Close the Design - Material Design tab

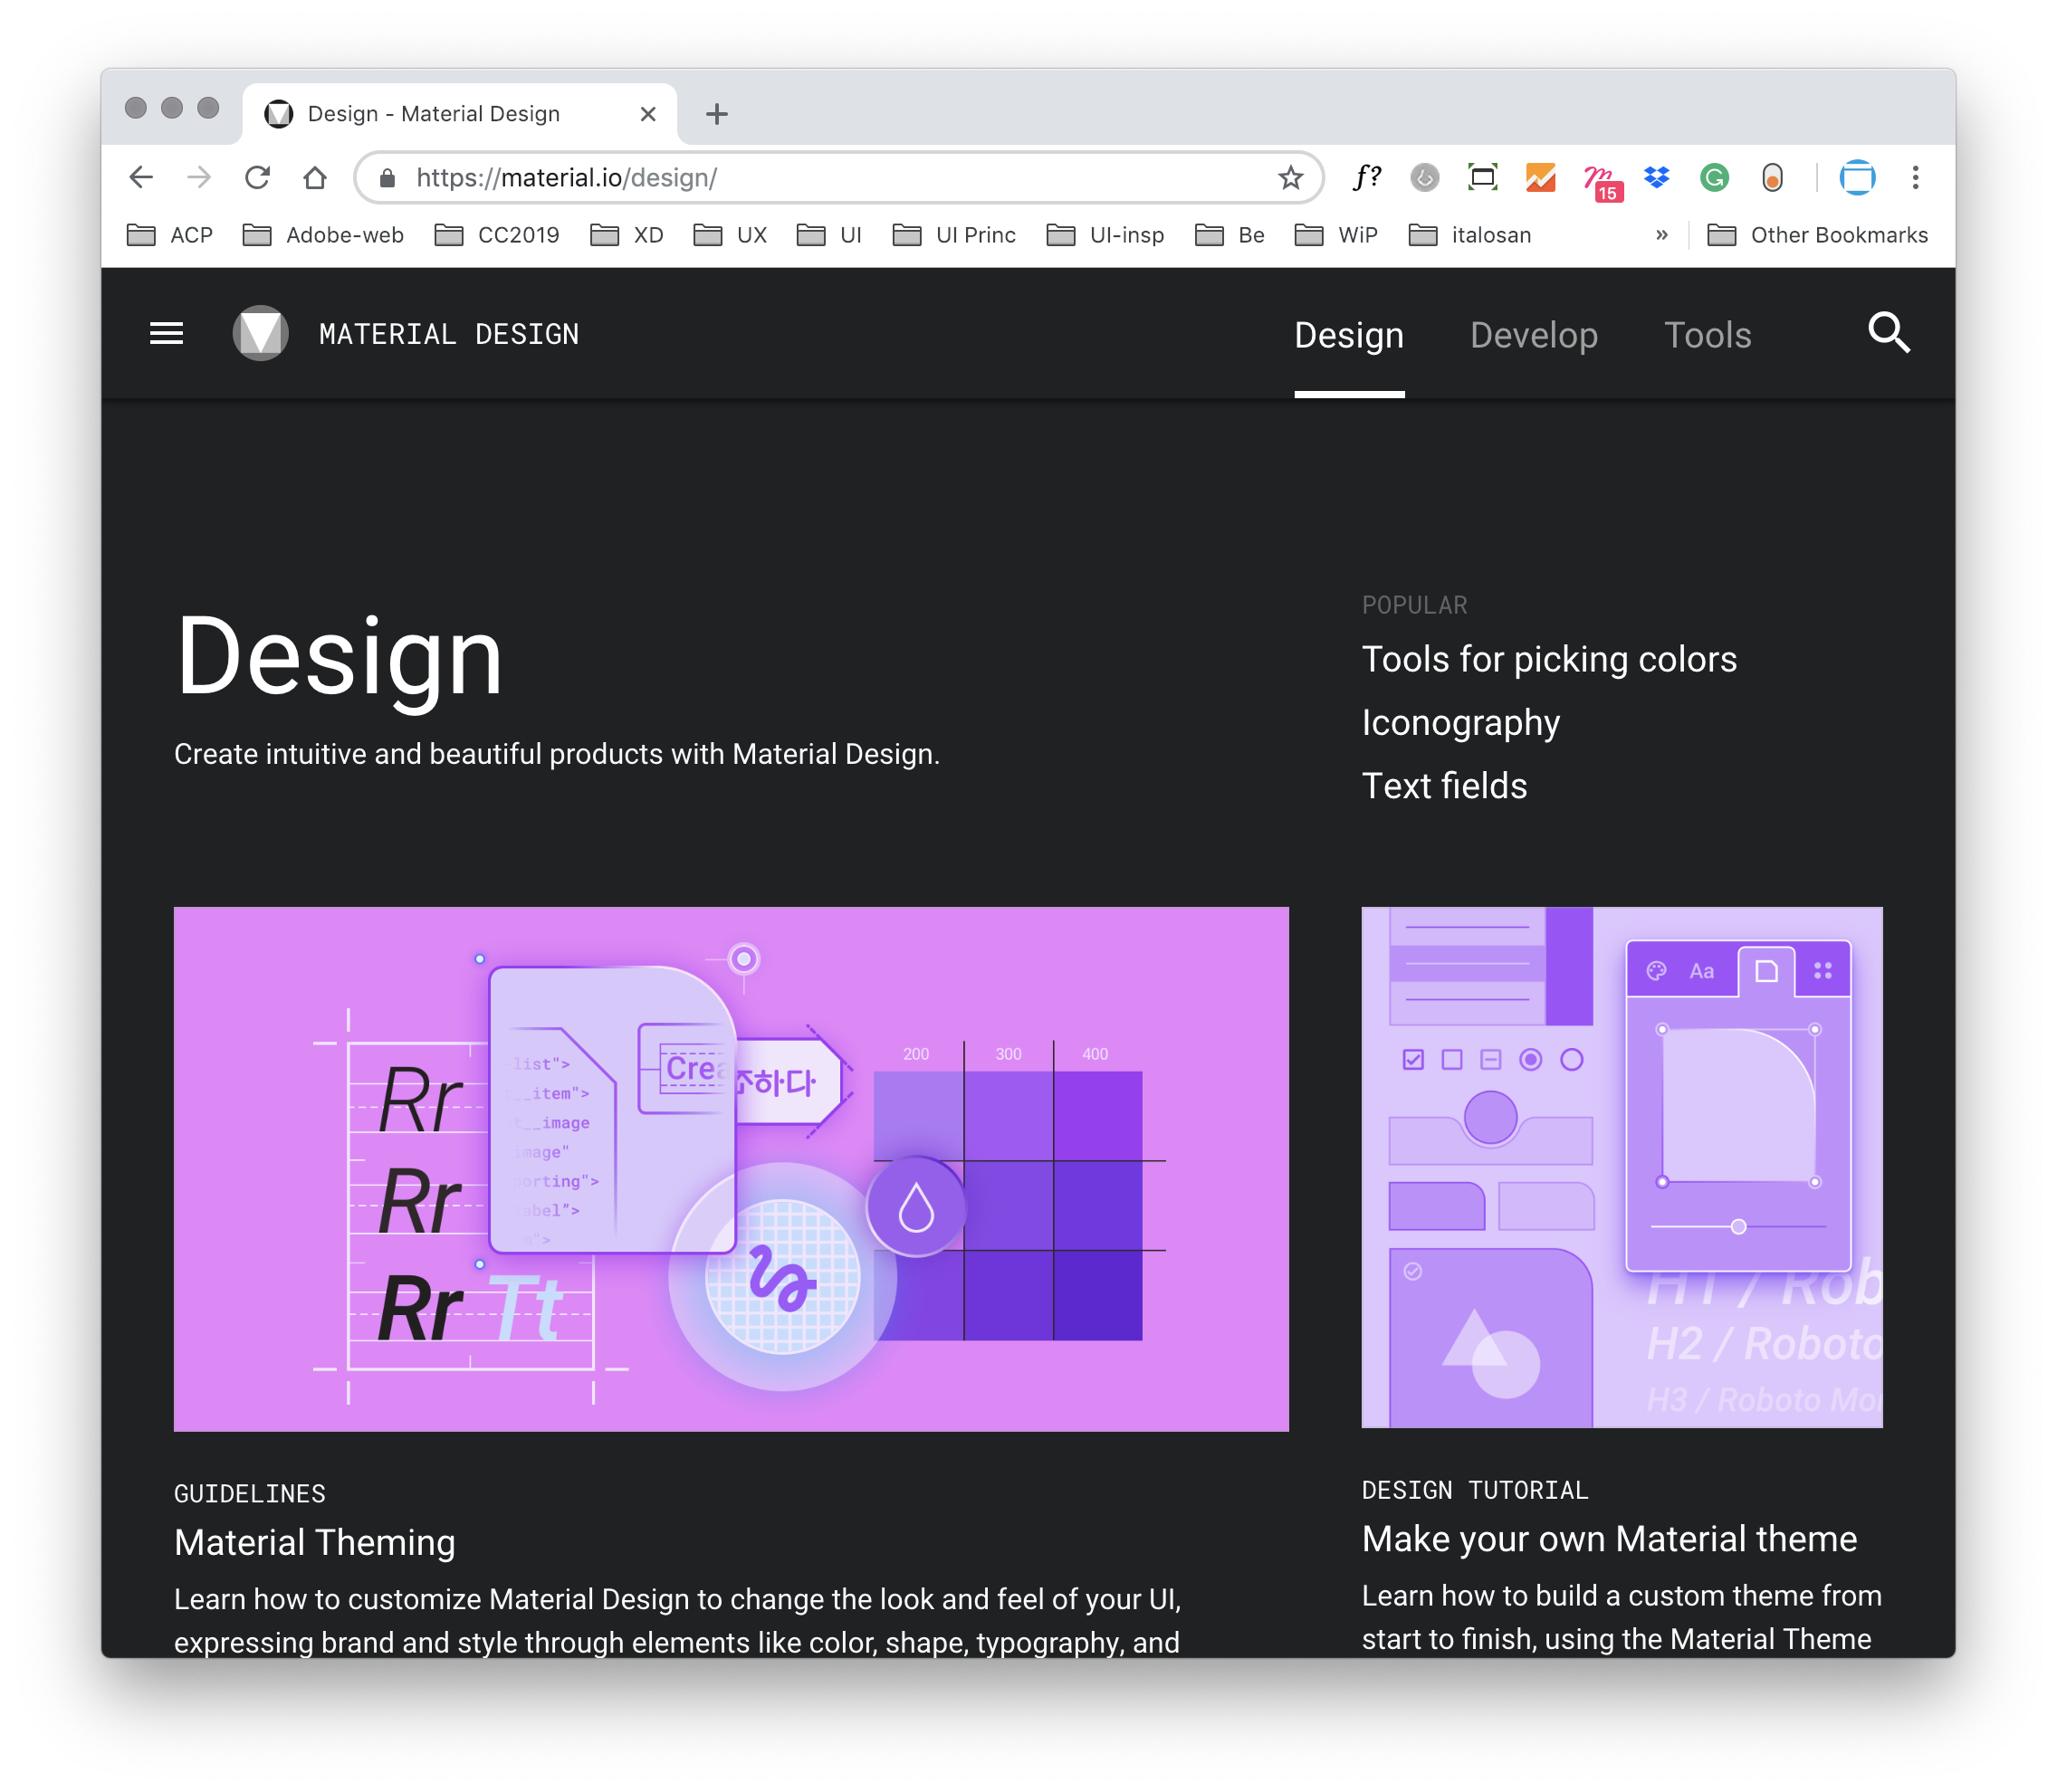pyautogui.click(x=648, y=114)
